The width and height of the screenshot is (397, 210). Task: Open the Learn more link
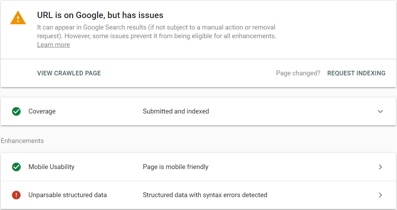pyautogui.click(x=53, y=44)
